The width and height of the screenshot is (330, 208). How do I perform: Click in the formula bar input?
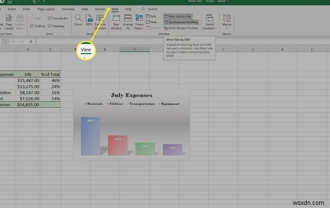tap(183, 41)
